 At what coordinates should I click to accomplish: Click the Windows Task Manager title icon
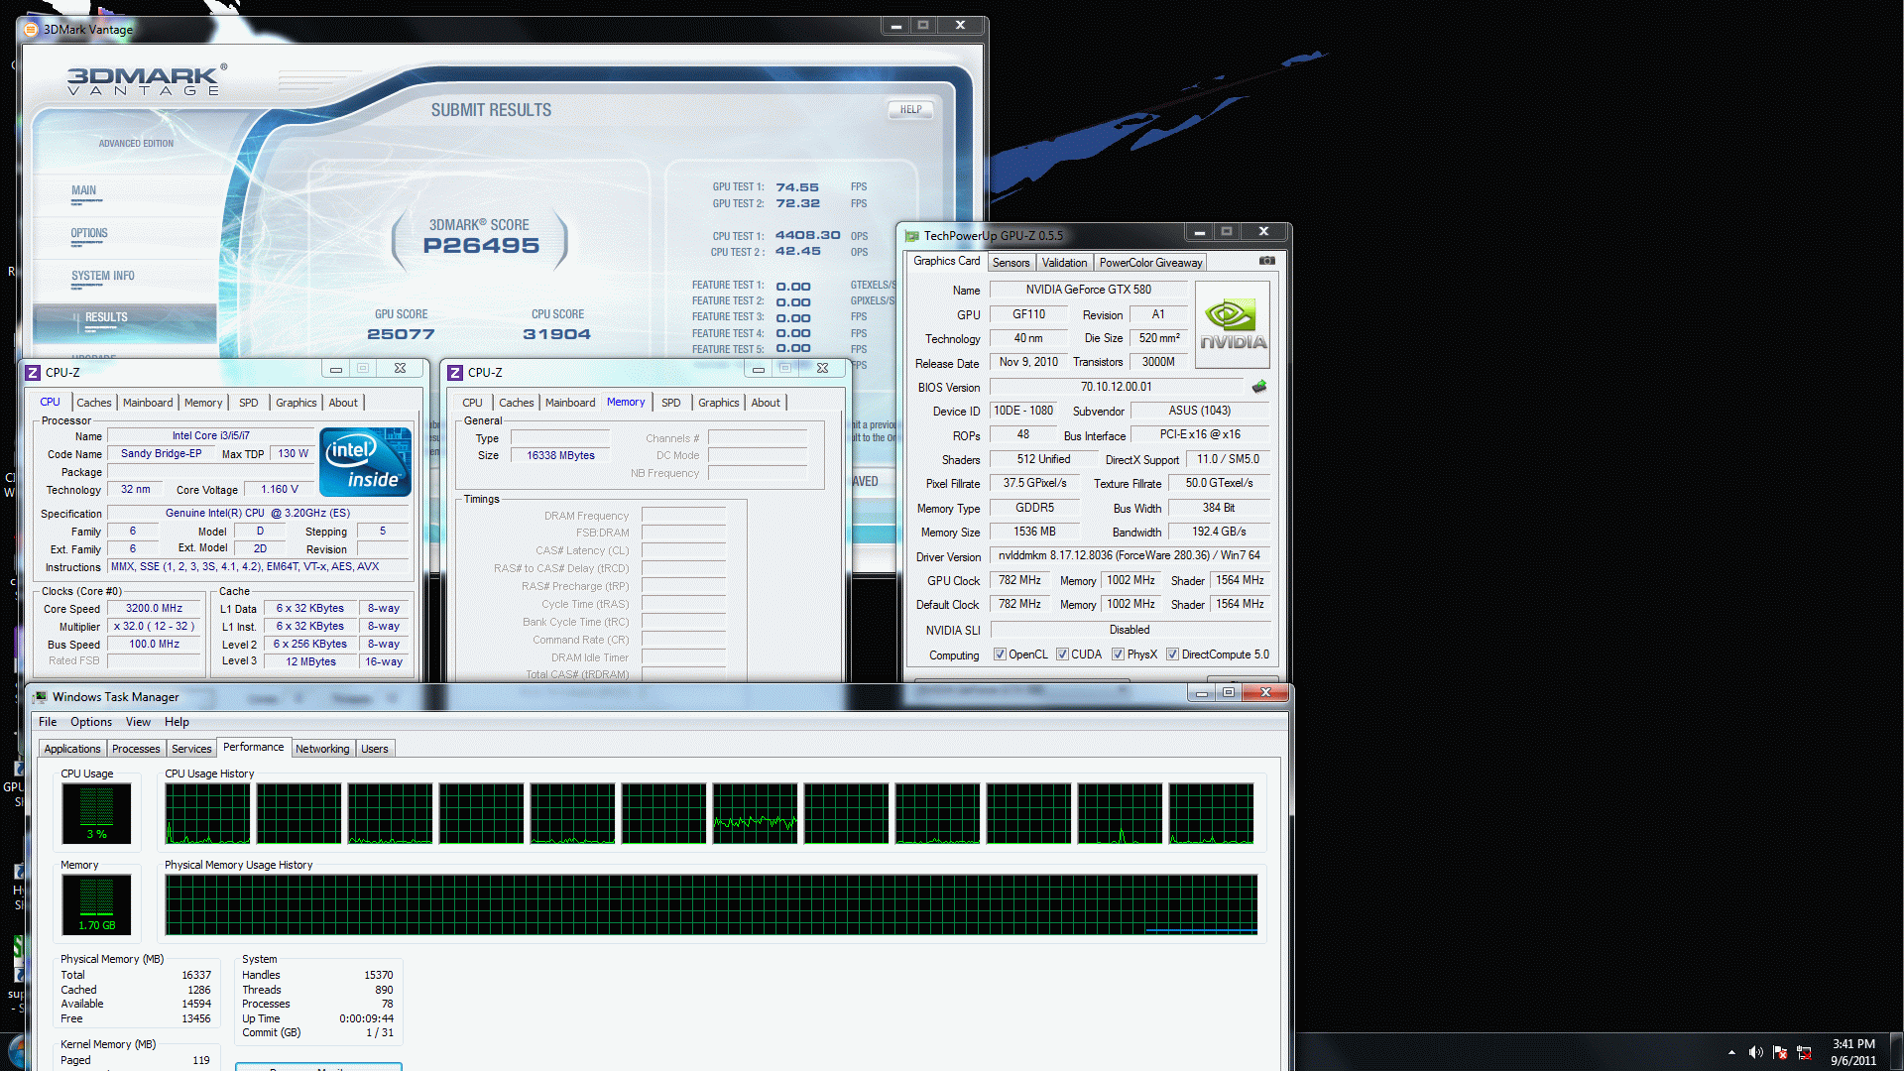pyautogui.click(x=40, y=697)
